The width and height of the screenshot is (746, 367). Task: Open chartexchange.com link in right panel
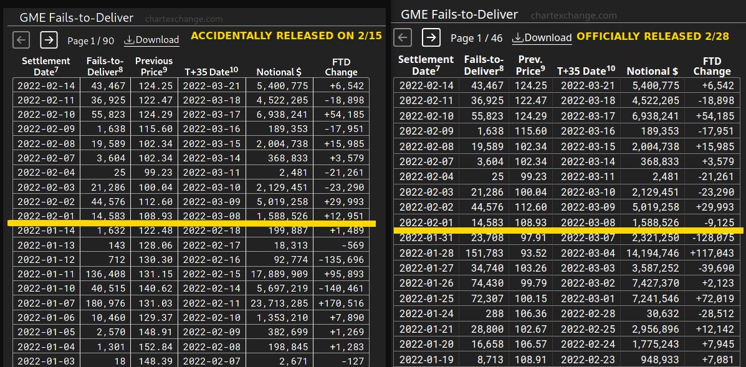pyautogui.click(x=574, y=16)
